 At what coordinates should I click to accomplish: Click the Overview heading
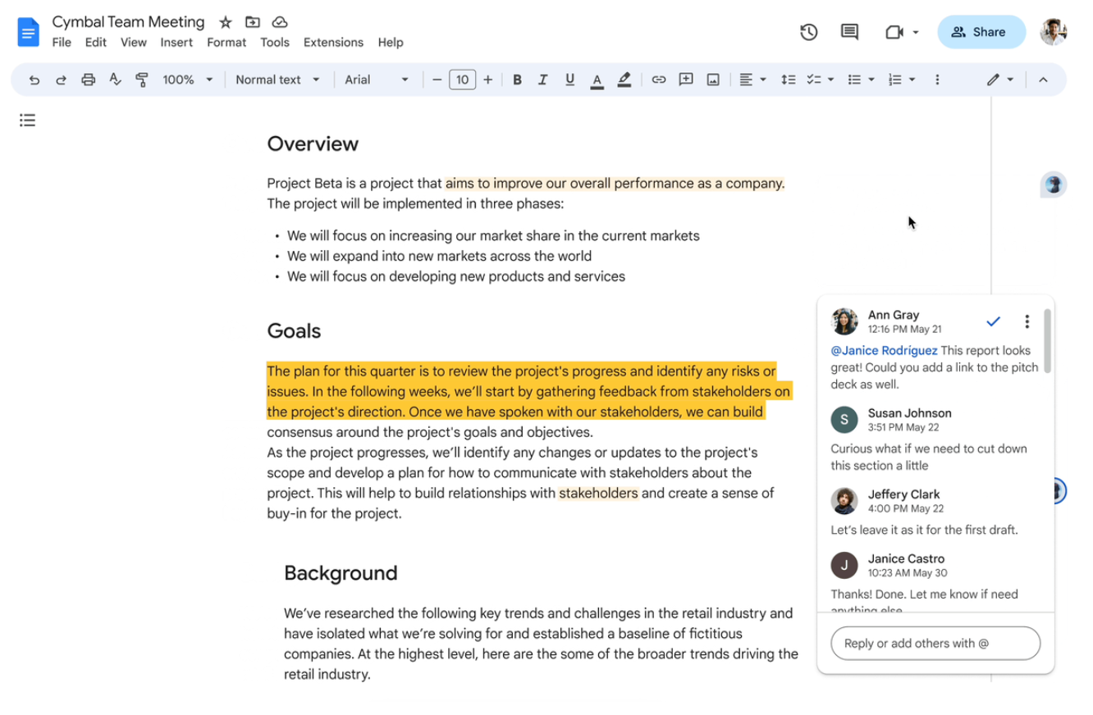(x=313, y=143)
